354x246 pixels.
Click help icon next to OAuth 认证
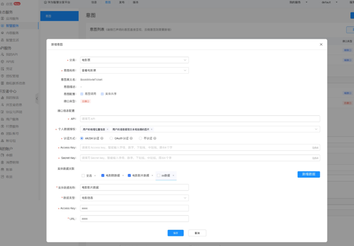(131, 138)
